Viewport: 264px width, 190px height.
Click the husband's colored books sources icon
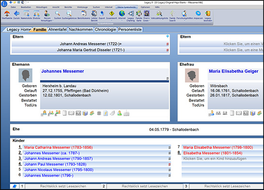[x=85, y=113]
